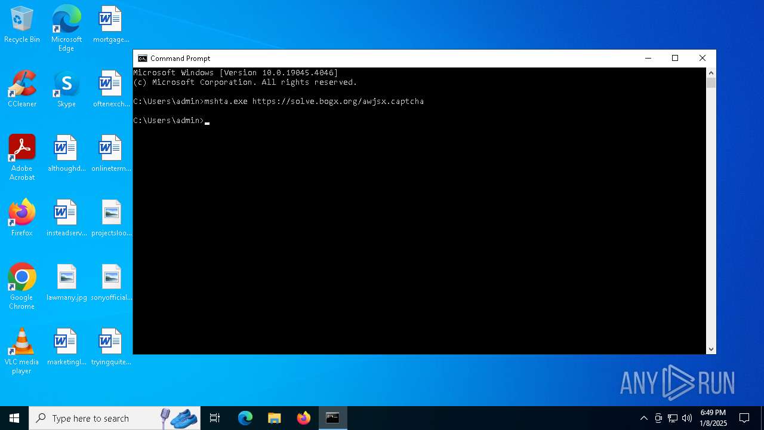This screenshot has width=764, height=430.
Task: Open the clock showing 6:49 PM
Action: [713, 418]
